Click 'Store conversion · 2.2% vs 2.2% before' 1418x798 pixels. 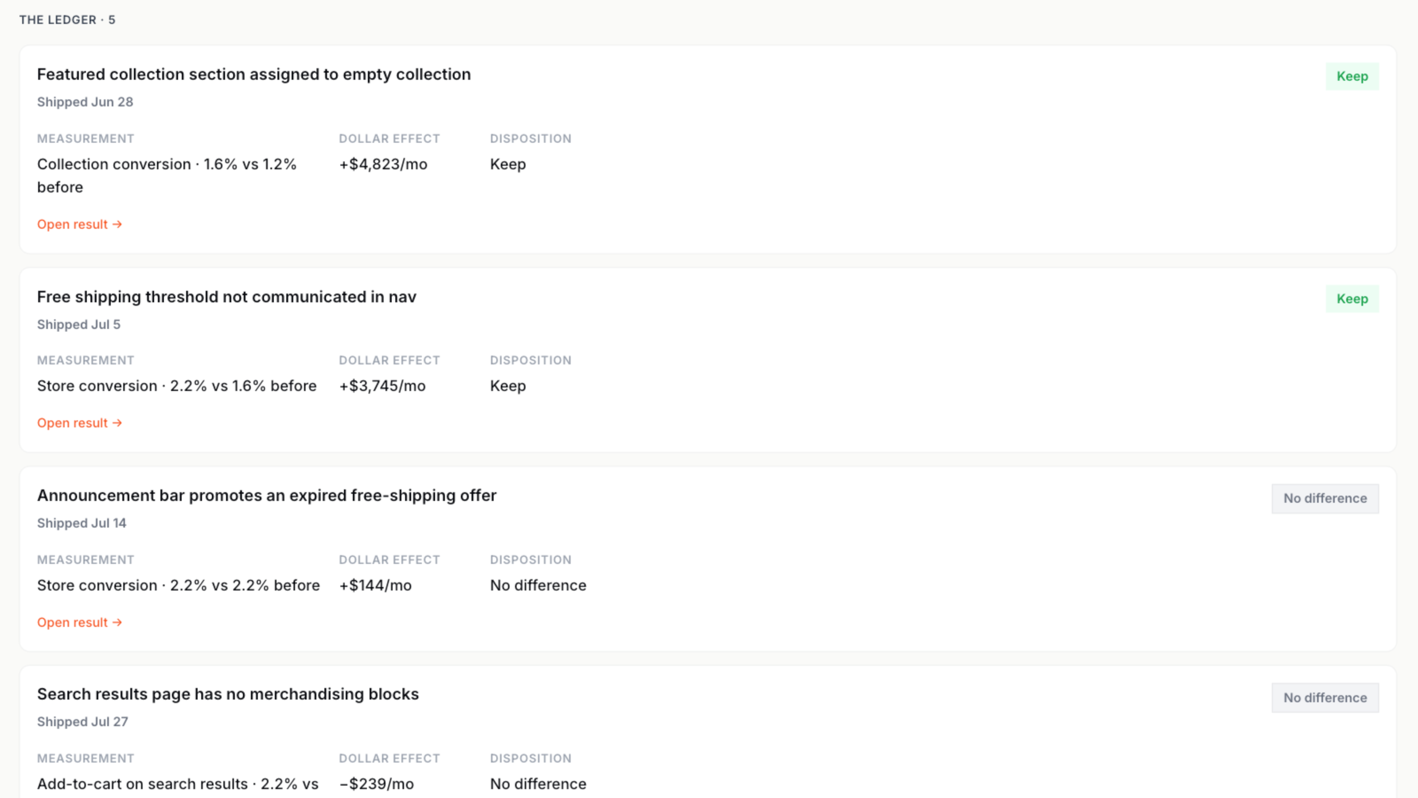pos(178,585)
